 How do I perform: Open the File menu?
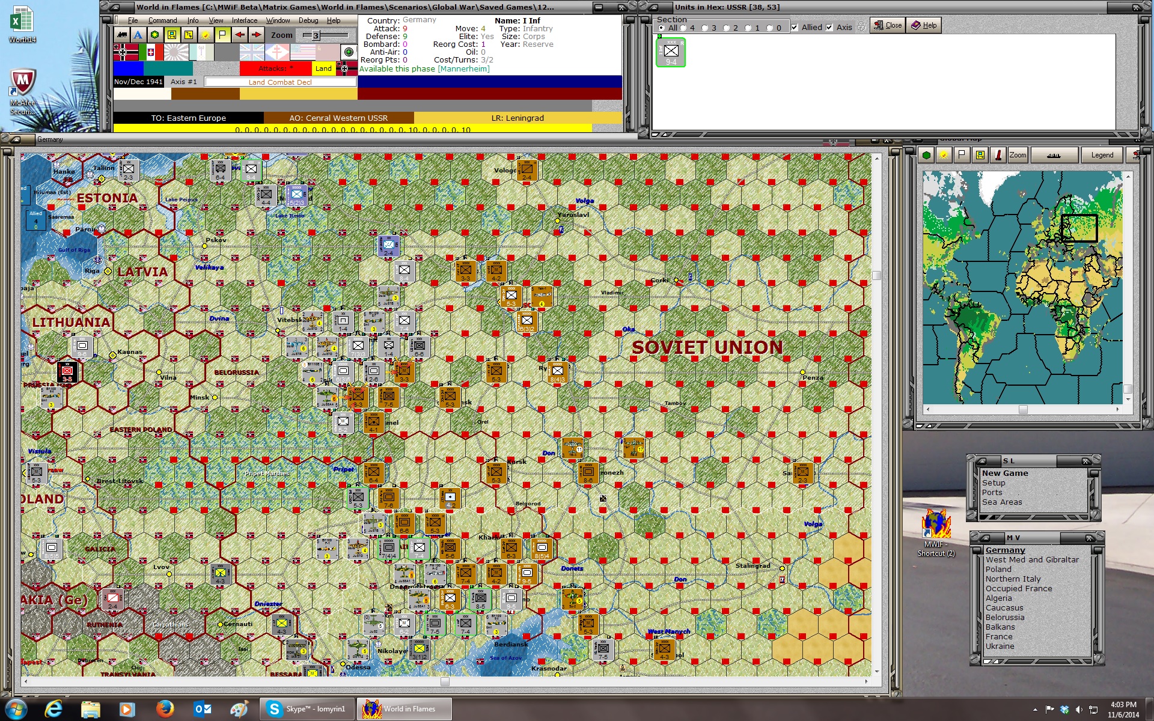[133, 20]
